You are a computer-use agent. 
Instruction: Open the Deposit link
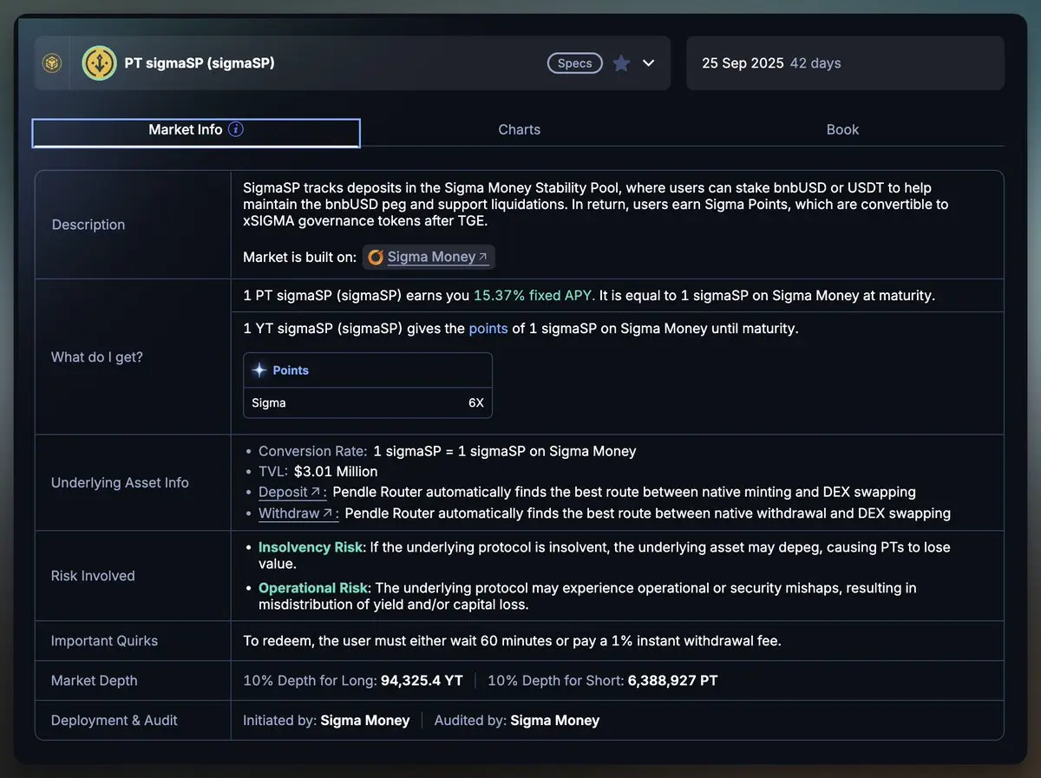point(292,492)
